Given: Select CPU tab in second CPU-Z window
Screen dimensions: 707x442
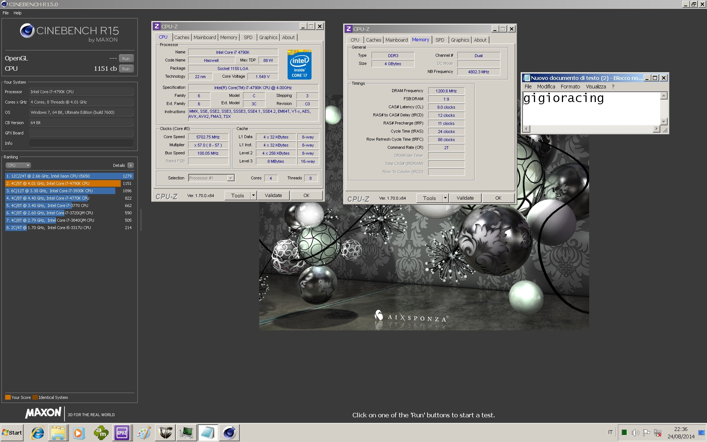Looking at the screenshot, I should [355, 40].
